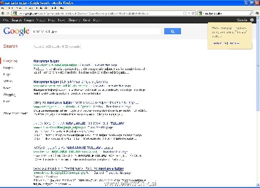
Task: Select Images filter in left sidebar
Action: point(8,68)
